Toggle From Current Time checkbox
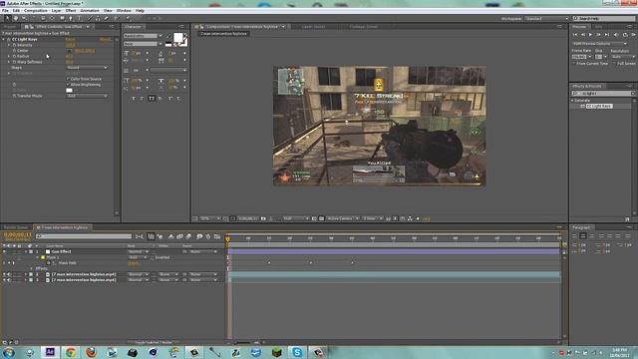Screen dimensions: 638x359 [574, 64]
